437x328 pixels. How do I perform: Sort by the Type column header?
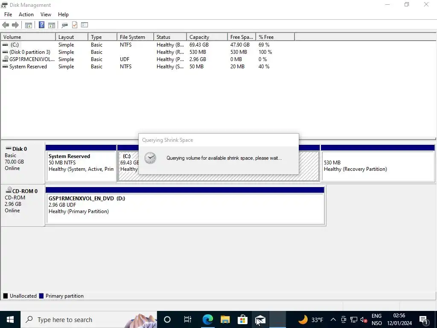(x=102, y=37)
